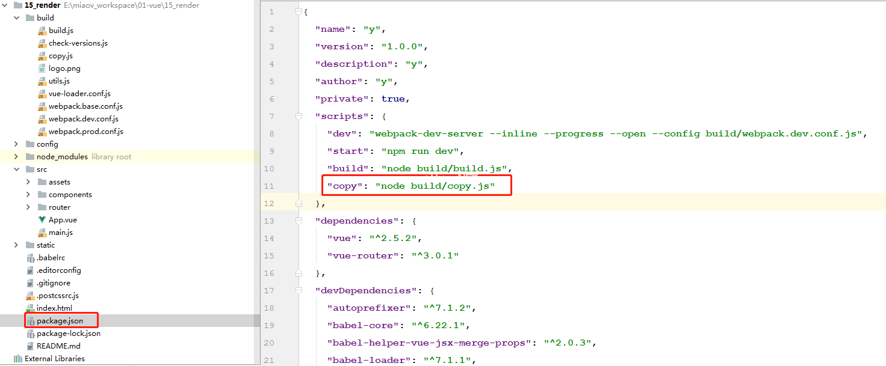The width and height of the screenshot is (886, 366).
Task: Click the README.md file icon
Action: coord(30,346)
